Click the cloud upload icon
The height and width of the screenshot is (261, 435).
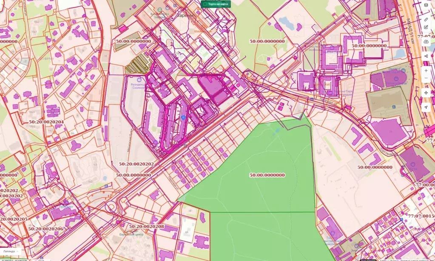coord(426,42)
